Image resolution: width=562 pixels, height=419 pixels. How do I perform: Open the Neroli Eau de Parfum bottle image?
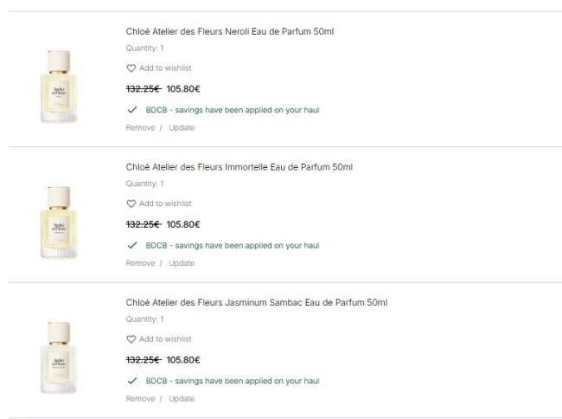[60, 86]
